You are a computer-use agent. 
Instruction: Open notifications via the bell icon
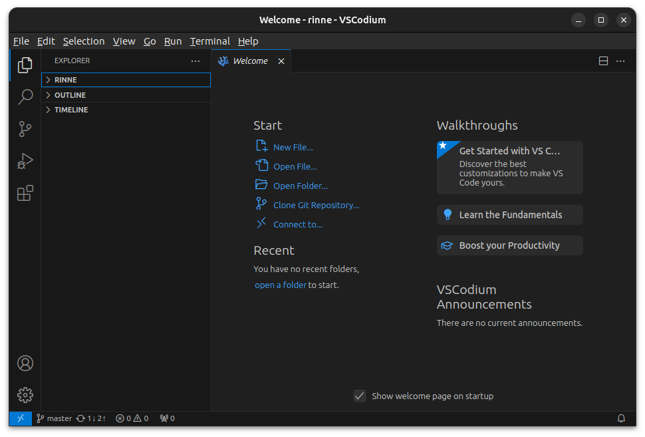[x=621, y=418]
